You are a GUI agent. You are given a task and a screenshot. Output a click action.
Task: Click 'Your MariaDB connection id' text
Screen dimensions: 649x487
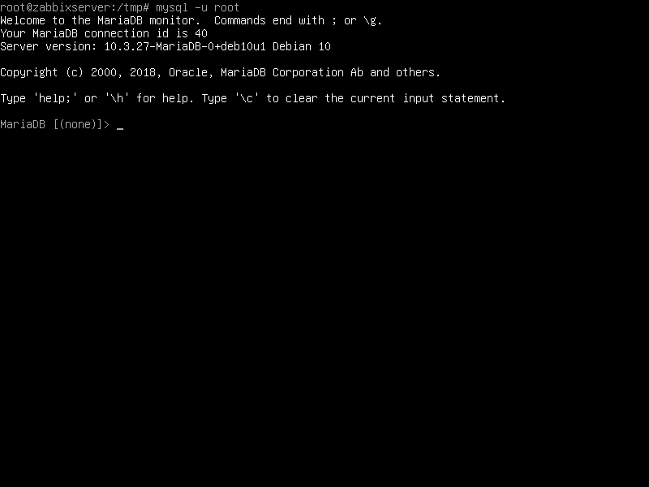(84, 33)
